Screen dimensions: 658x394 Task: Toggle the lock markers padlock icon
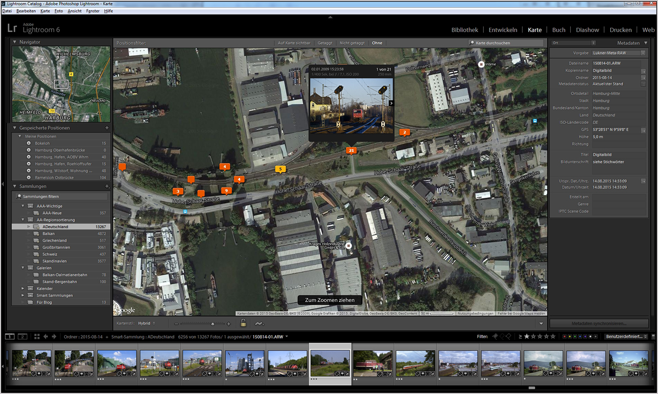tap(243, 323)
